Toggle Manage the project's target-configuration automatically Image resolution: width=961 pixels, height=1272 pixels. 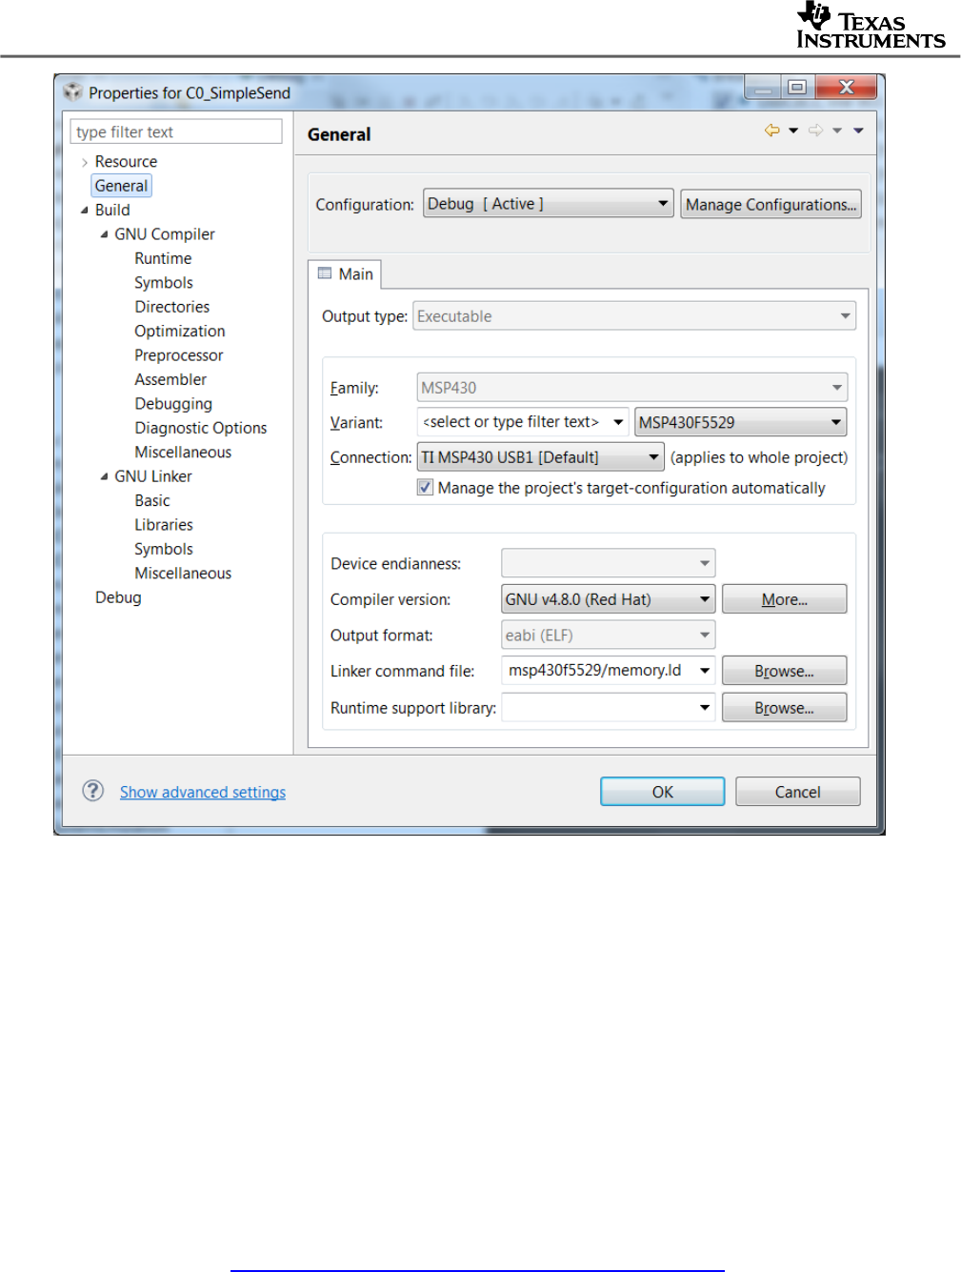425,487
